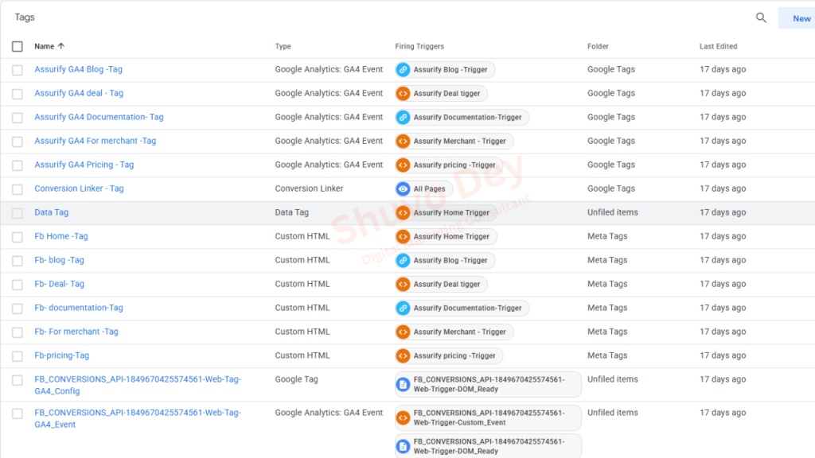Viewport: 815px width, 458px height.
Task: Click 'Unfiled items' in Data Tag row
Action: 613,212
